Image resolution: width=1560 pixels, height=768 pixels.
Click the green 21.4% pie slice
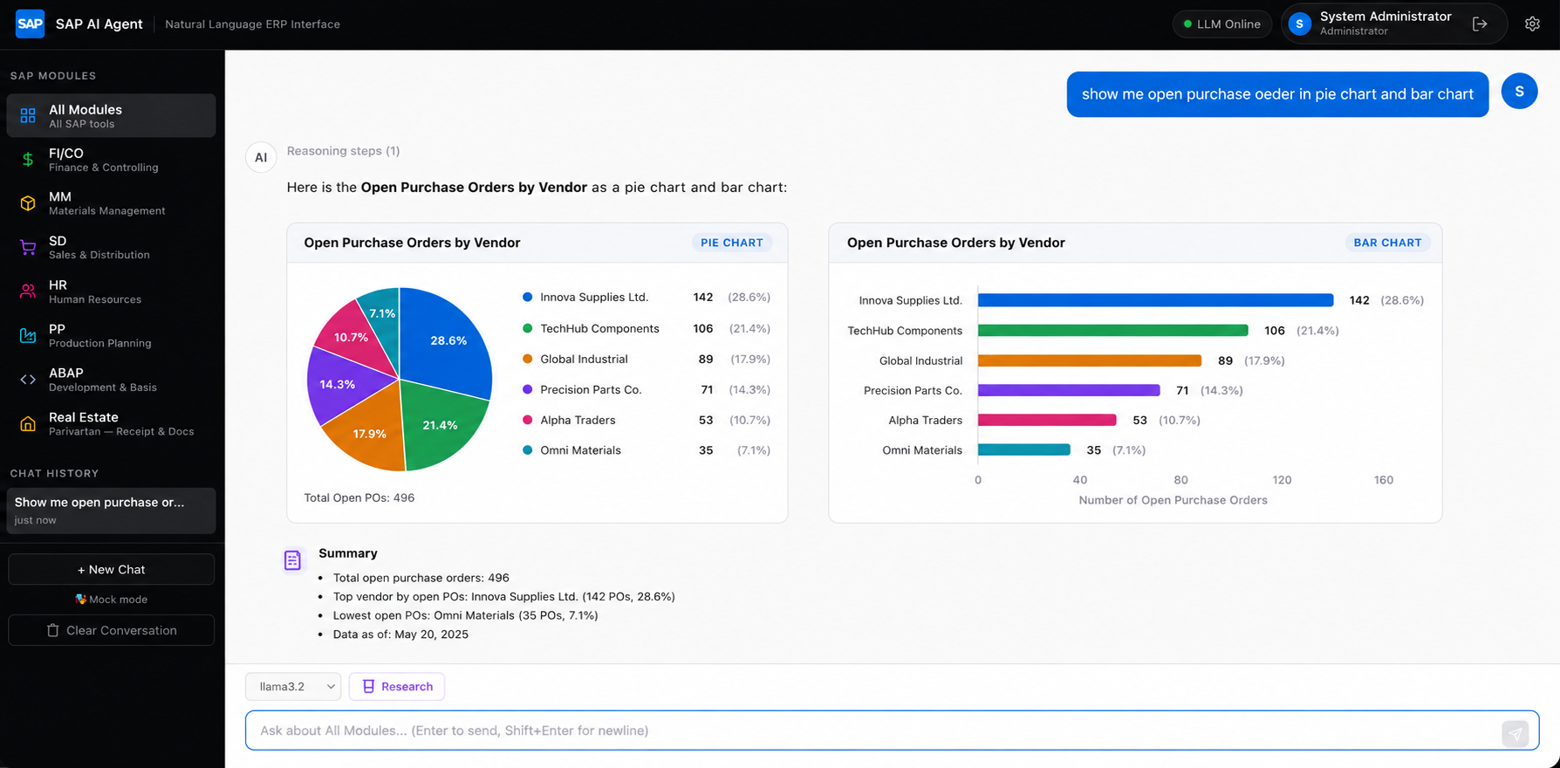(440, 426)
